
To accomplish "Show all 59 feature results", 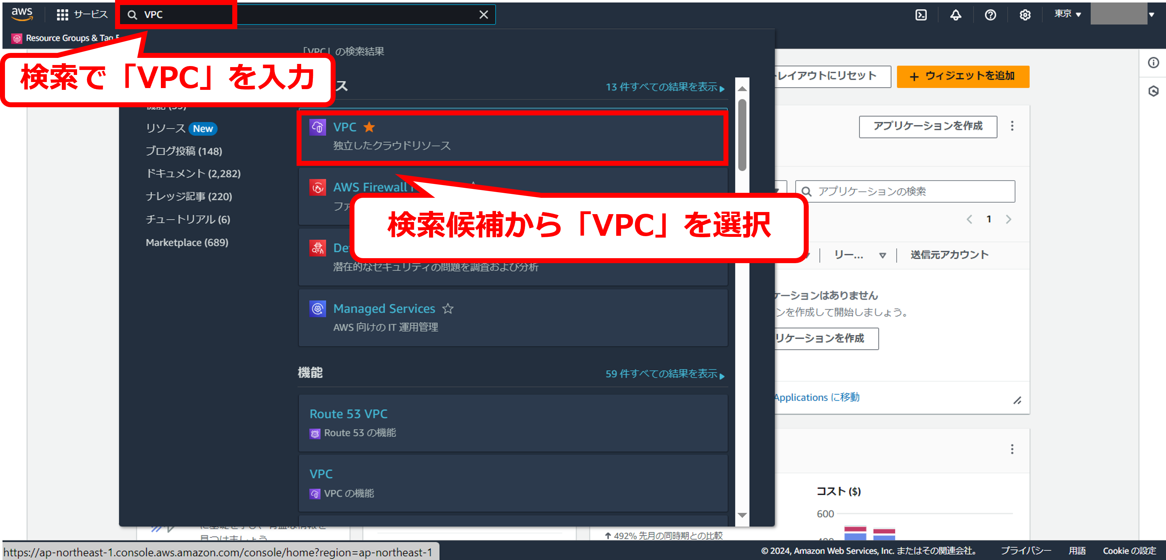I will point(665,374).
